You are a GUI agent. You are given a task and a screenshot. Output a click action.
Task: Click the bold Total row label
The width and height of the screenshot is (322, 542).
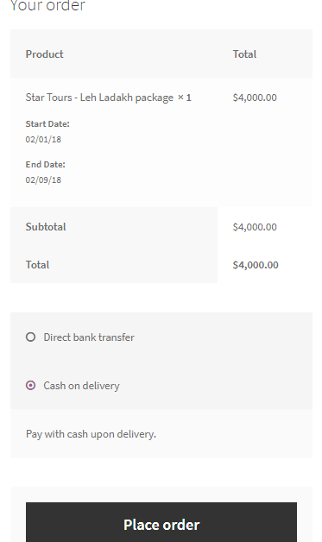[37, 265]
